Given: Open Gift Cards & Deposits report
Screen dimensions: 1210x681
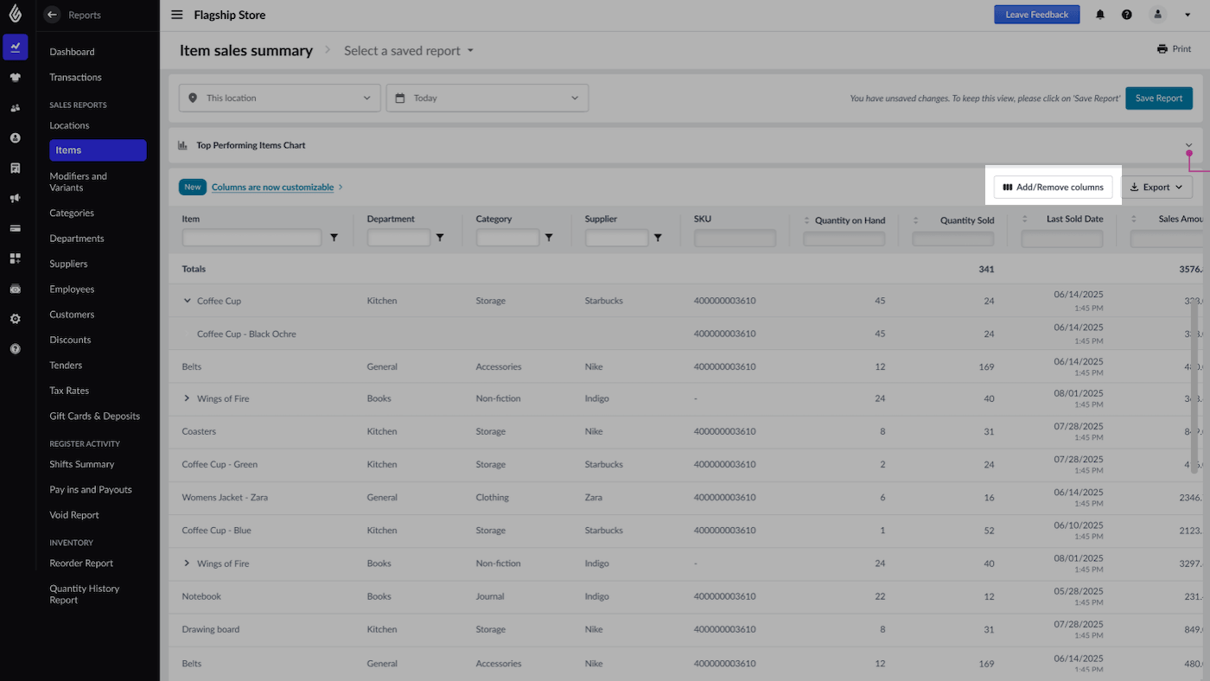Looking at the screenshot, I should click(94, 417).
